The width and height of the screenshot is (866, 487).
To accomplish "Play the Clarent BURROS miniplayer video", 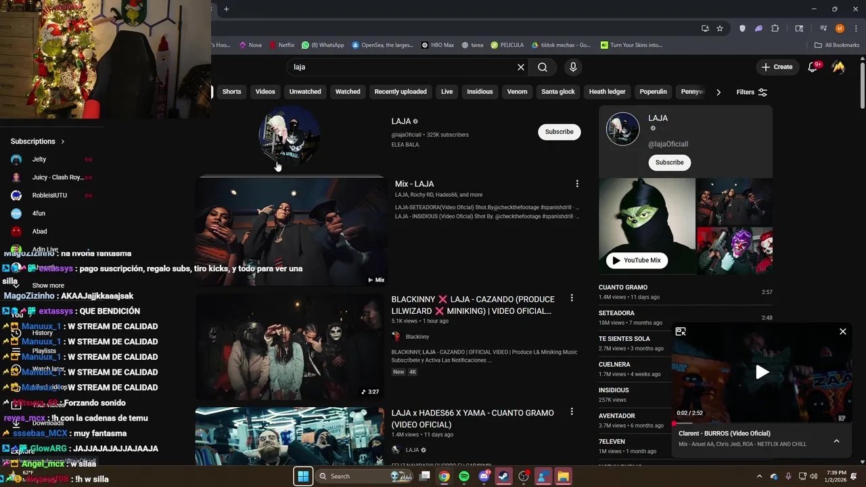I will click(x=762, y=371).
